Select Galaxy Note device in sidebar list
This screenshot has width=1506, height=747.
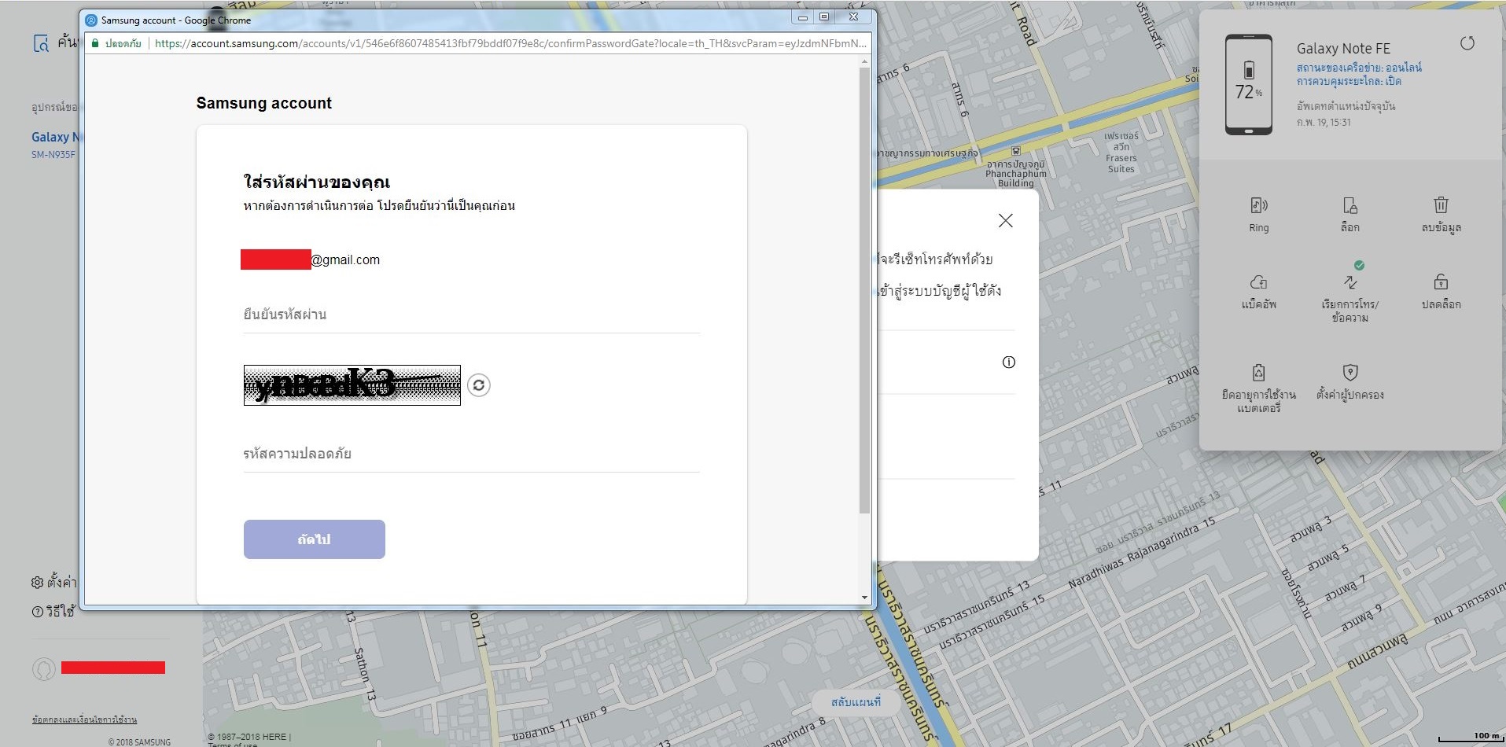pyautogui.click(x=55, y=144)
